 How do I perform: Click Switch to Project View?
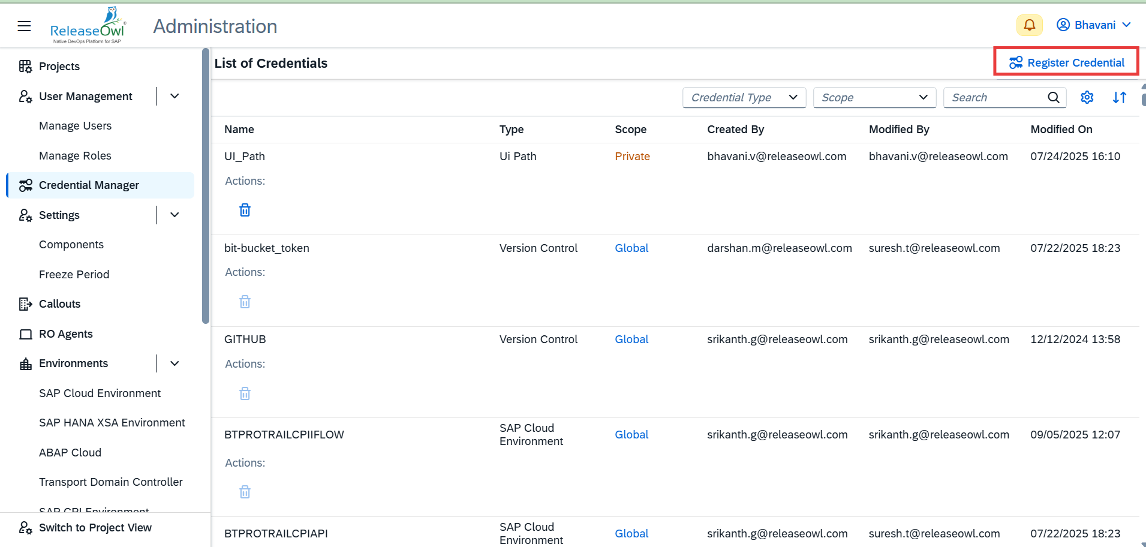coord(95,528)
